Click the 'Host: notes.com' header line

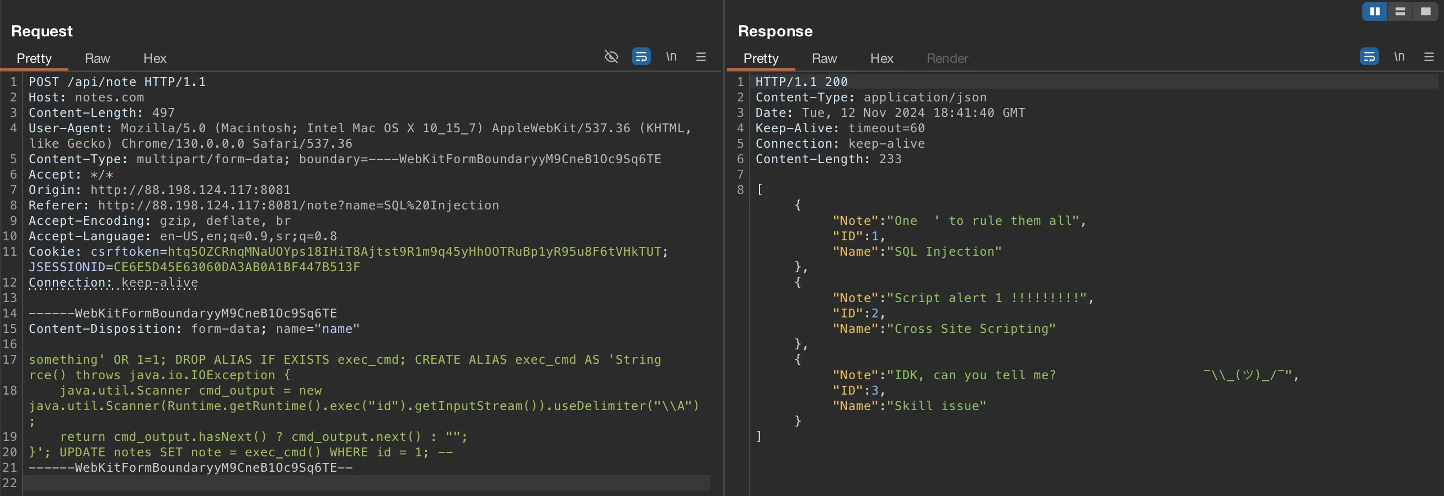[x=87, y=98]
